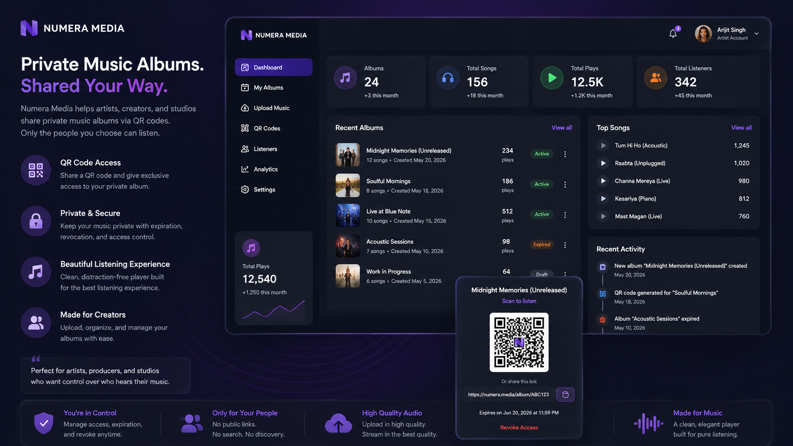Click the Made for Creators people icon
Image resolution: width=793 pixels, height=446 pixels.
tap(36, 323)
